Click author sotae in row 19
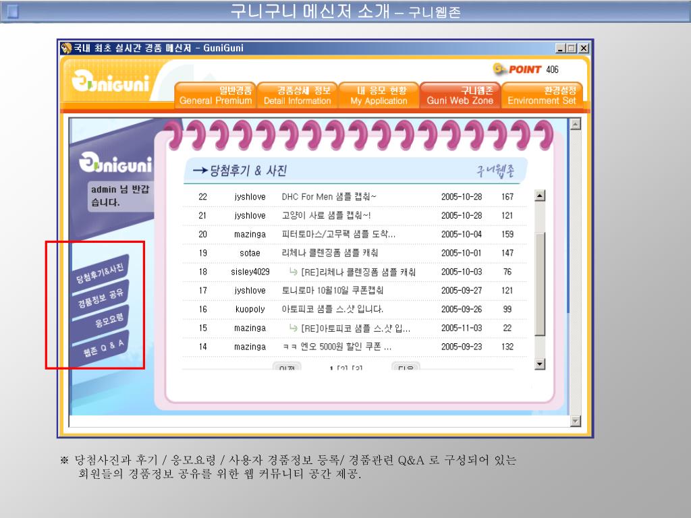The width and height of the screenshot is (691, 518). [250, 254]
